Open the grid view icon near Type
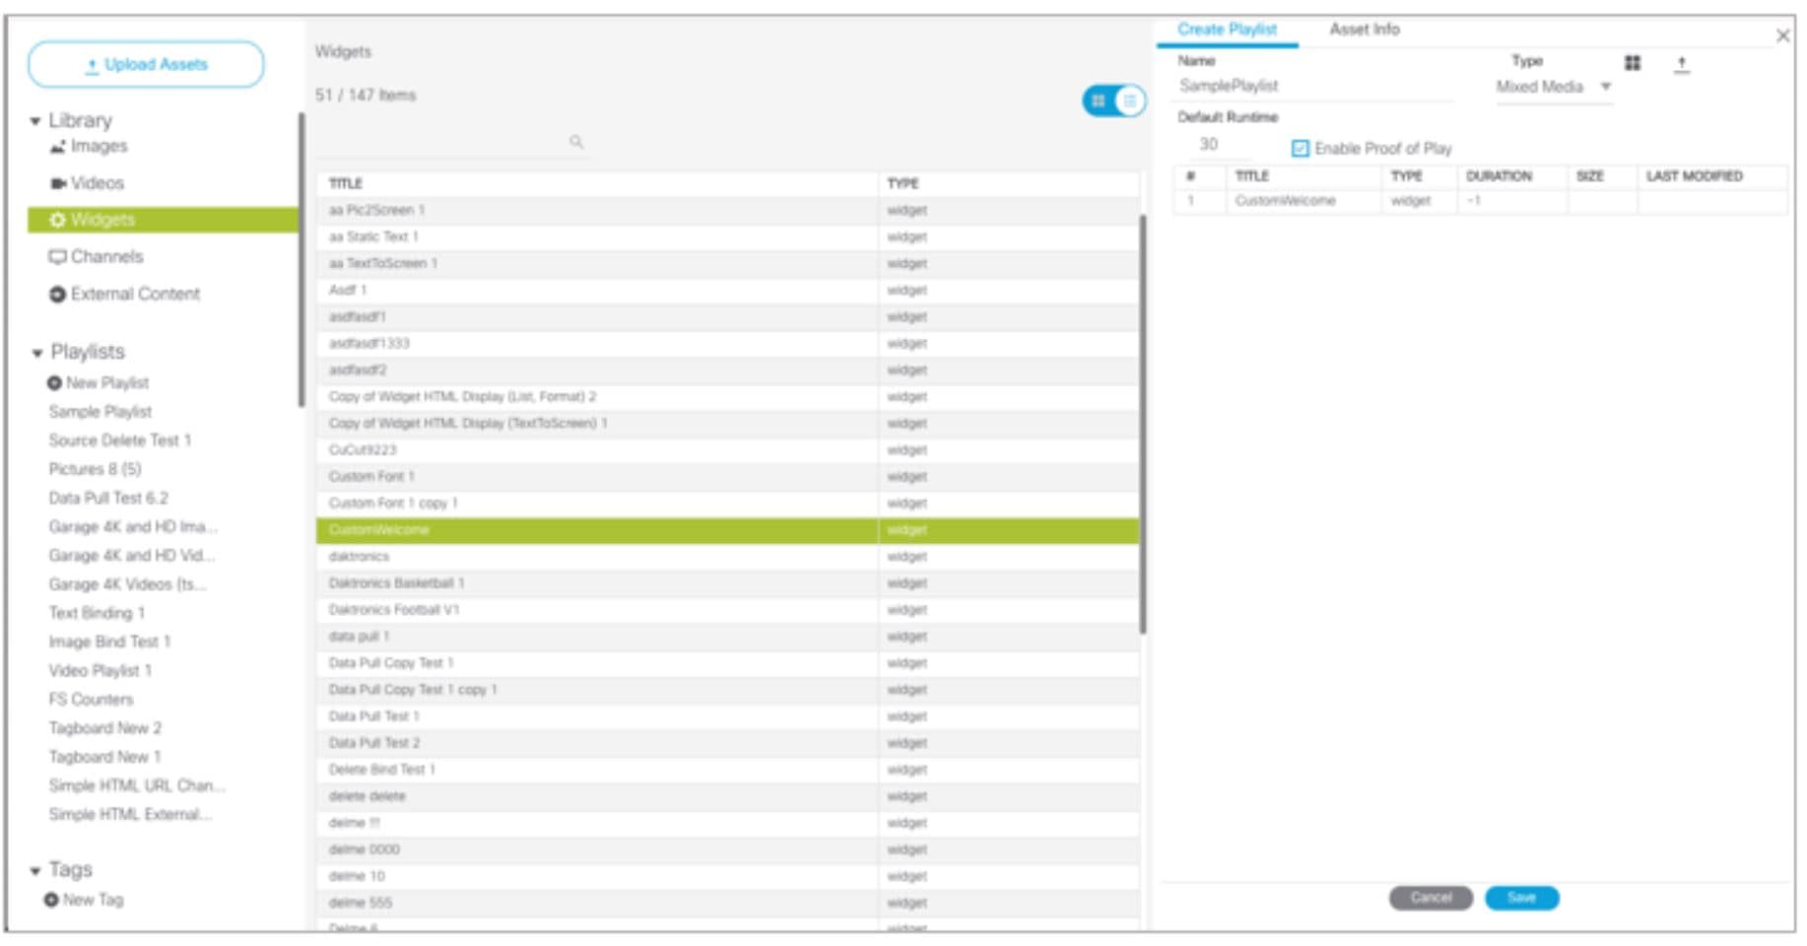 [1633, 62]
